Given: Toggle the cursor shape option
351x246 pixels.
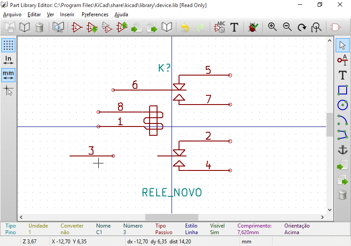Looking at the screenshot, I should point(8,90).
